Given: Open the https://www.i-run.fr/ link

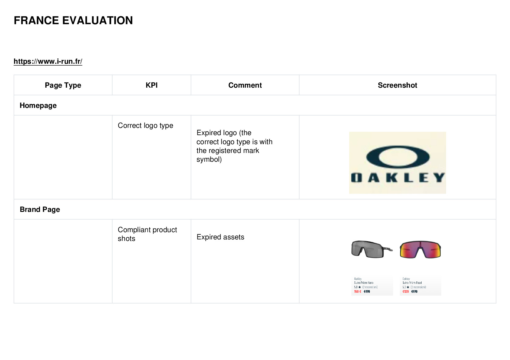Looking at the screenshot, I should click(x=48, y=61).
